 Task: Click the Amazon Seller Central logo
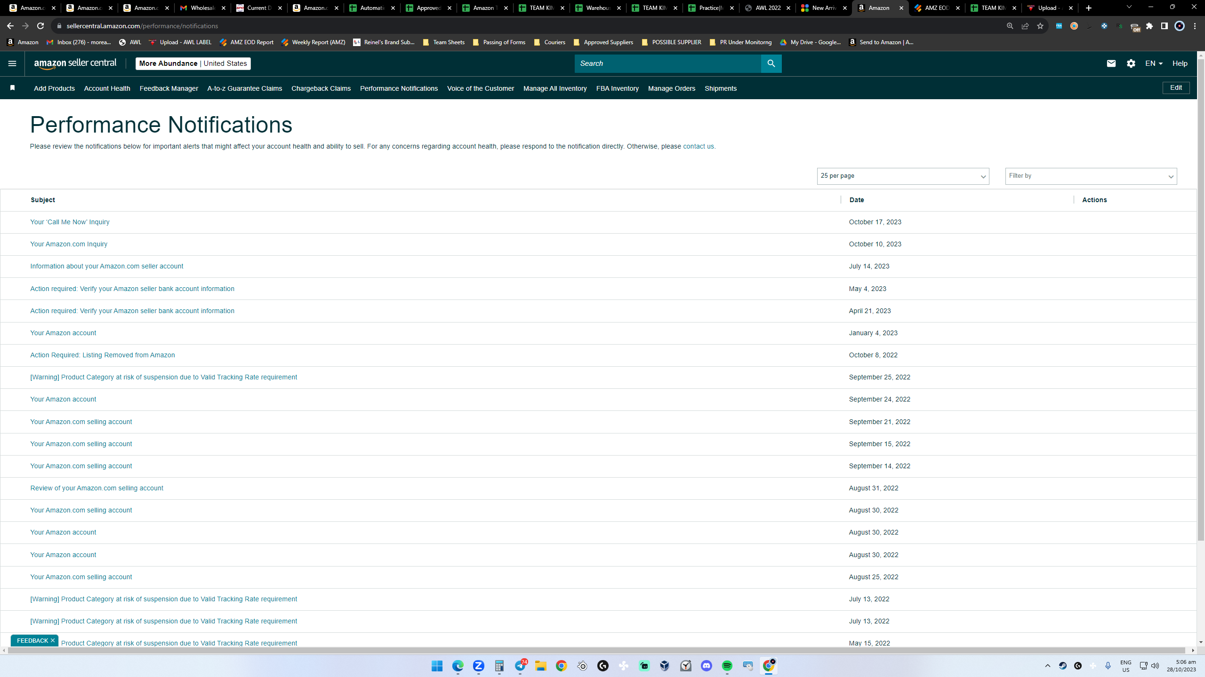pos(75,63)
